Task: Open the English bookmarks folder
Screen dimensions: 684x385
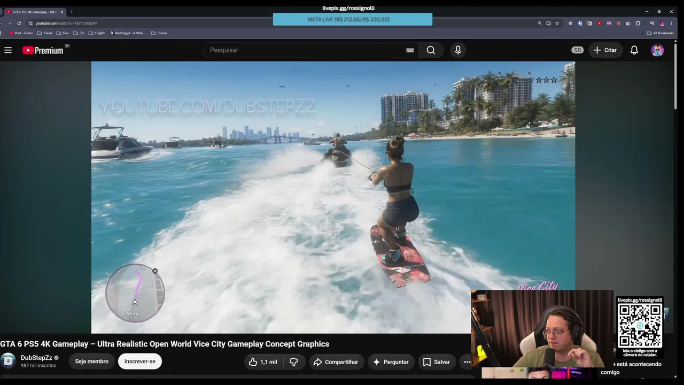Action: pyautogui.click(x=97, y=33)
